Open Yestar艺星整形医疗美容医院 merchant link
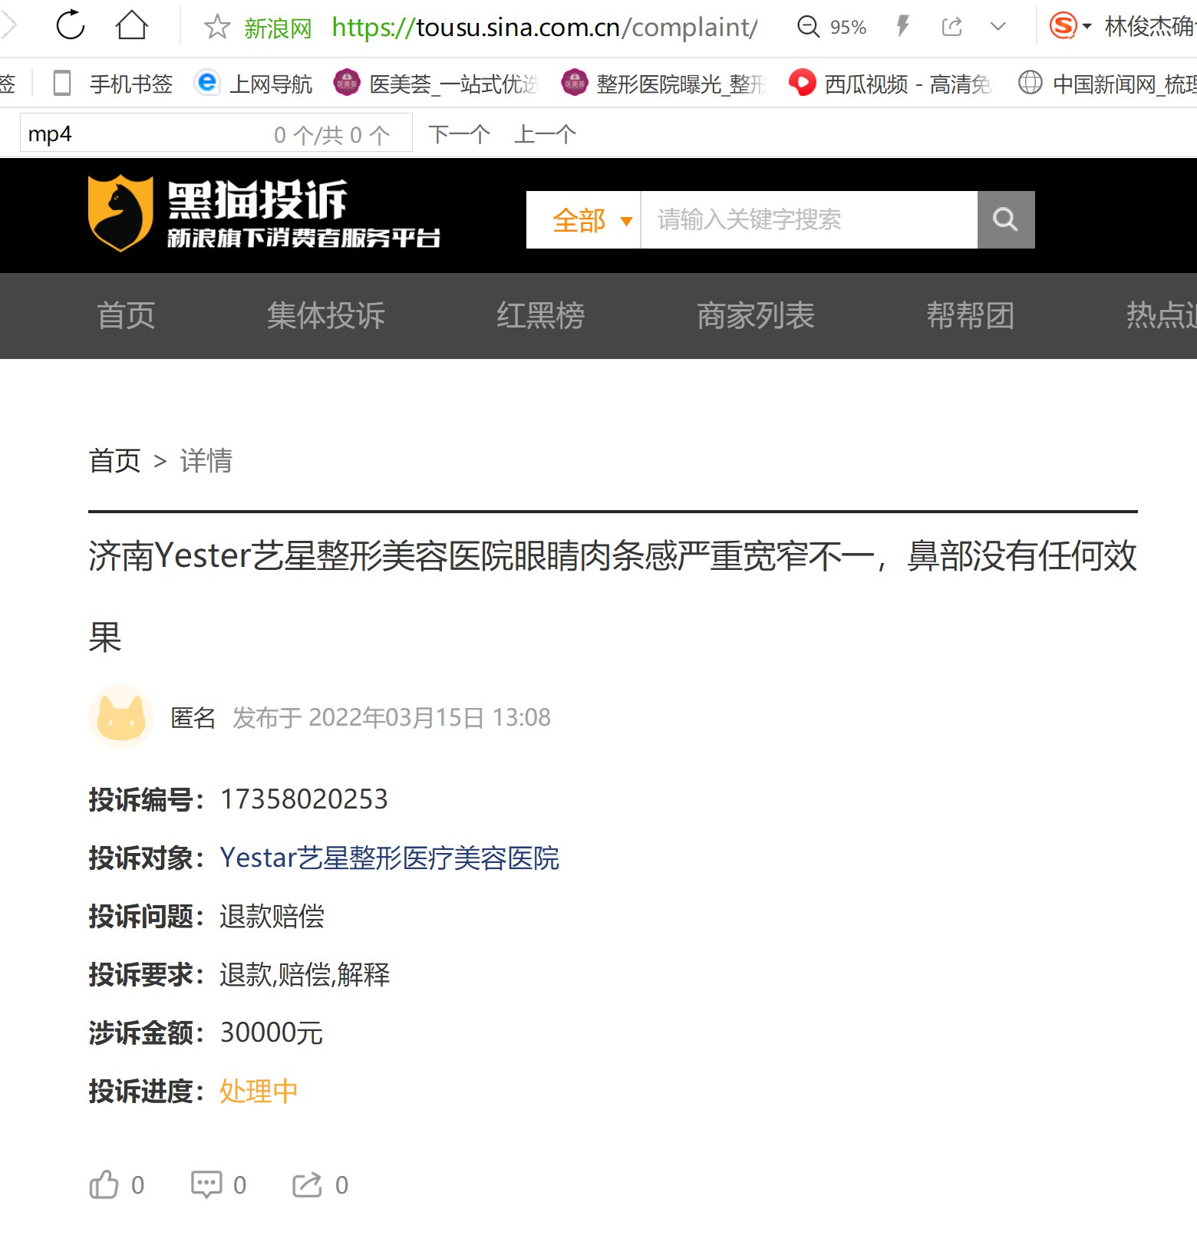Screen dimensions: 1197x1245 pos(390,858)
